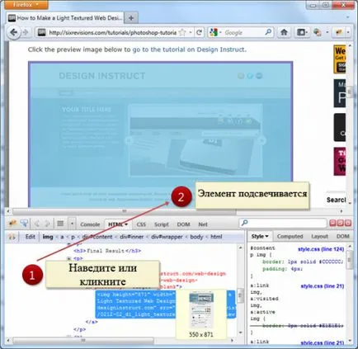Screen dimensions: 358x349
Task: Open a new tab with plus button
Action: pos(131,18)
